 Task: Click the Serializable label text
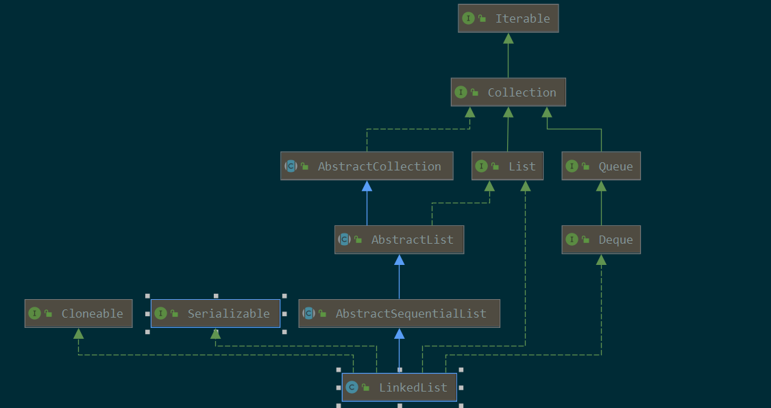(229, 314)
